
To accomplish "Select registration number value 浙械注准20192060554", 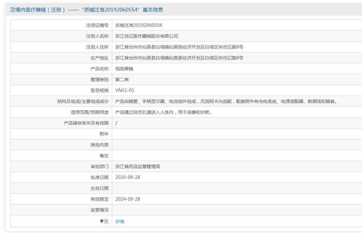I will [138, 25].
